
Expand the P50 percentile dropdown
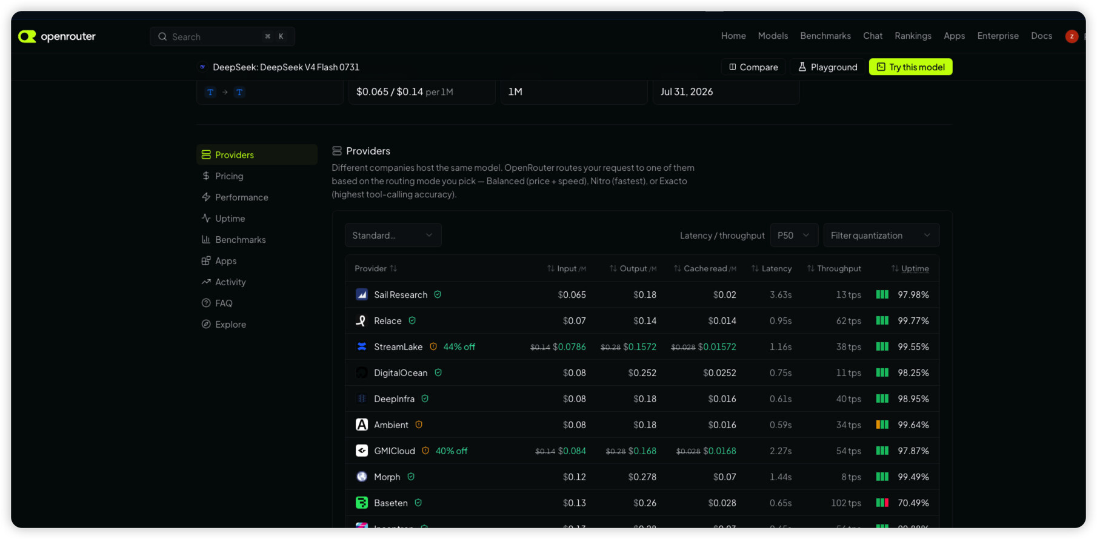(x=794, y=235)
